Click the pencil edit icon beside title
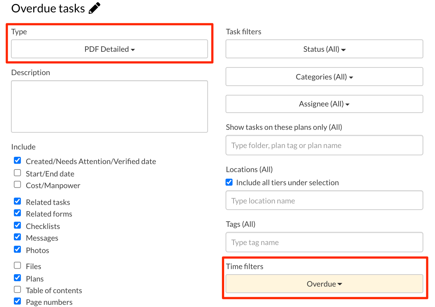Screen dimensions: 435x307 coord(95,8)
